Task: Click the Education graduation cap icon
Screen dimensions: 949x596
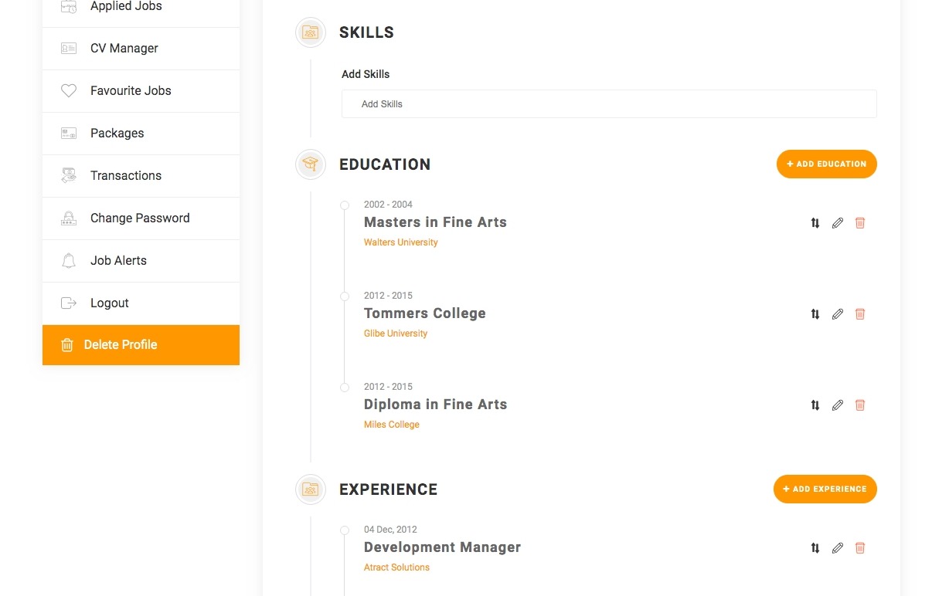Action: coord(310,164)
